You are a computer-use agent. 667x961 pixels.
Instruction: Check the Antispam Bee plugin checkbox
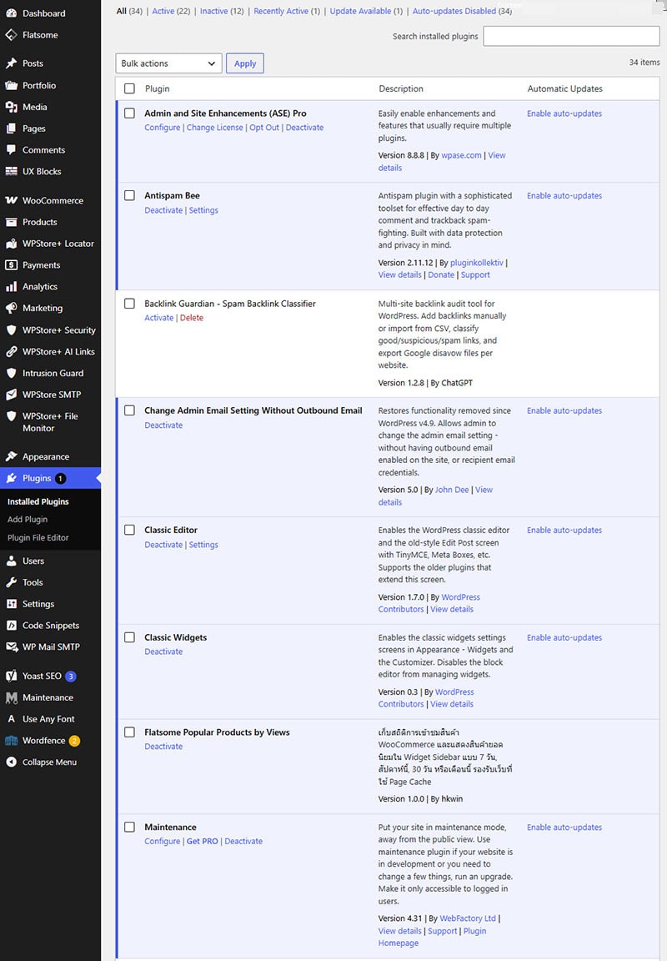(129, 195)
